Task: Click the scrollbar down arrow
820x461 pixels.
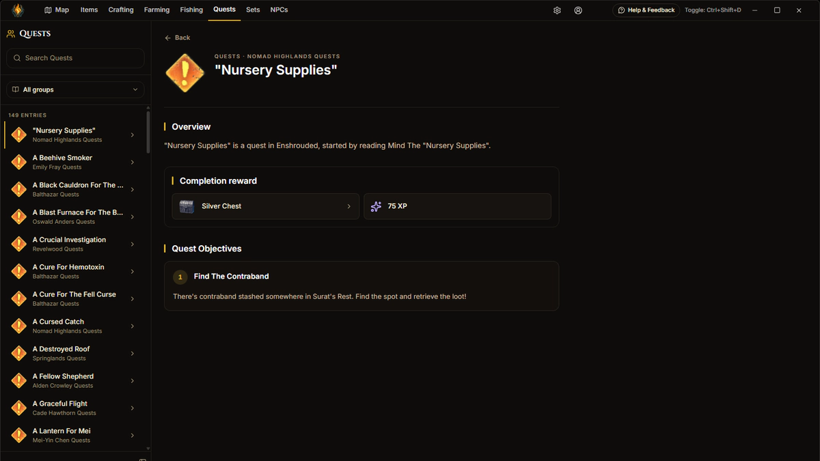Action: click(148, 448)
